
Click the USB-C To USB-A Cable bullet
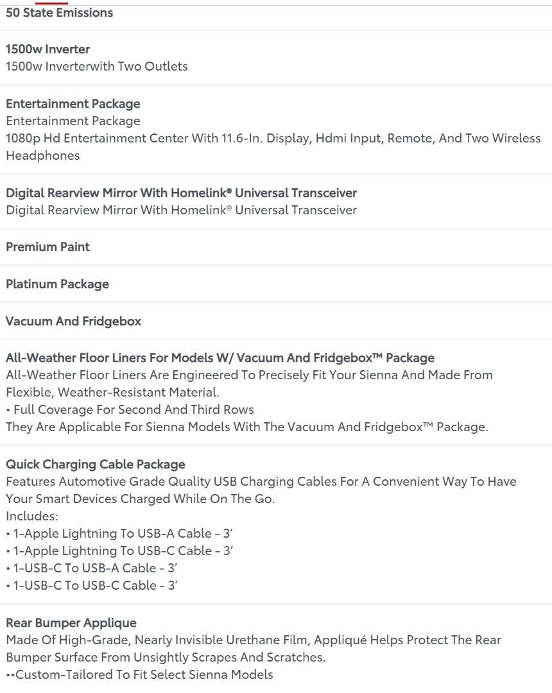[92, 568]
